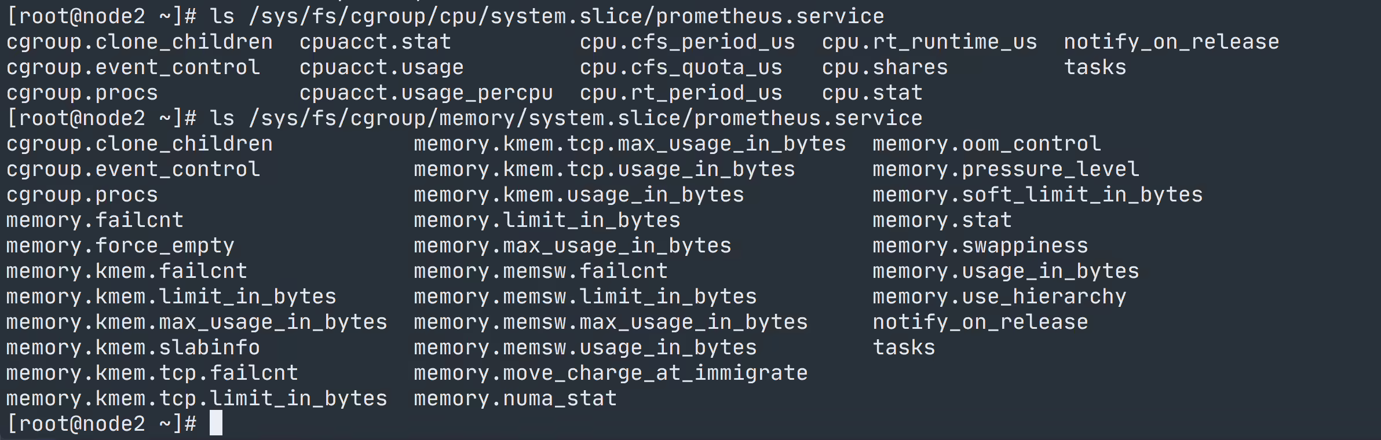Click memory.usage_in_bytes in the third column

tap(1006, 272)
